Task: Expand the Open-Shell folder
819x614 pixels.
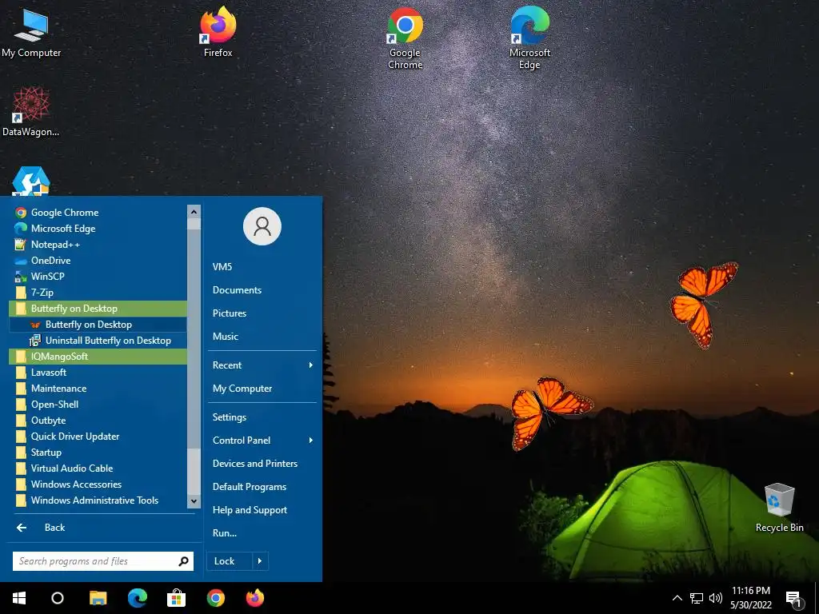Action: click(98, 405)
